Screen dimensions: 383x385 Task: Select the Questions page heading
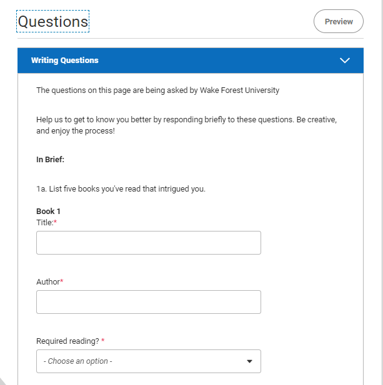(53, 21)
